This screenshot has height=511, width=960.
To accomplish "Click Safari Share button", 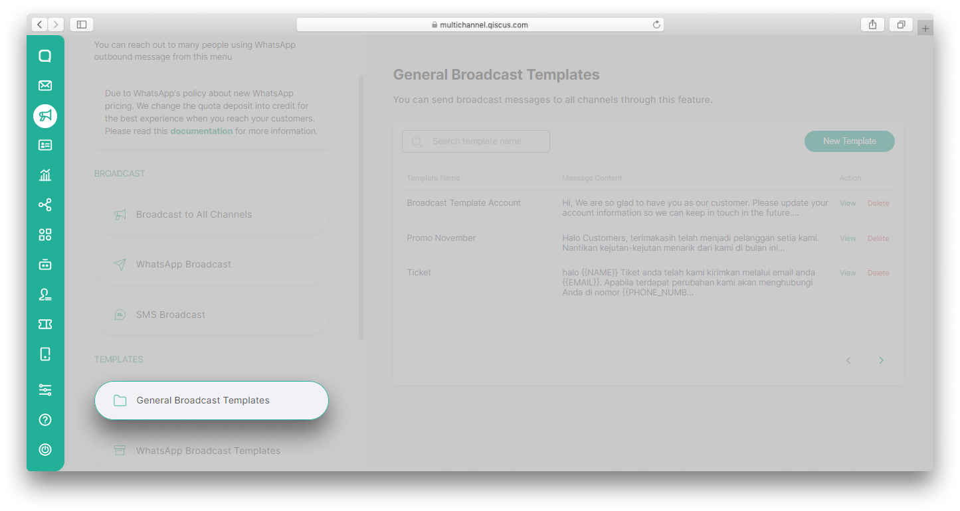I will coord(872,25).
